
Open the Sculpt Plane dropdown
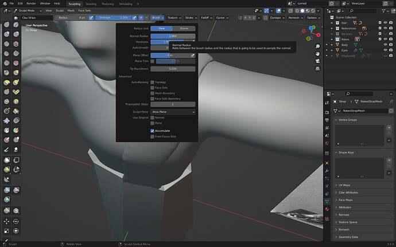pyautogui.click(x=173, y=112)
